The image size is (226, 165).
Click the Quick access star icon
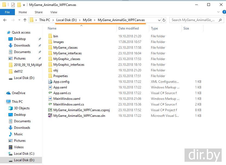[9, 32]
